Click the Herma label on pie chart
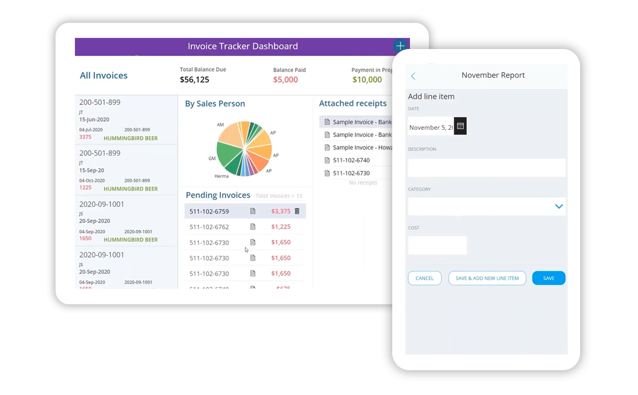 coord(222,176)
